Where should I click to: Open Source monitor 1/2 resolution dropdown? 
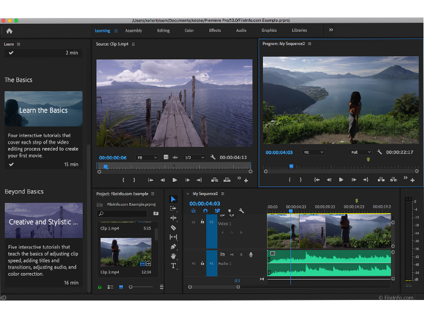(194, 157)
